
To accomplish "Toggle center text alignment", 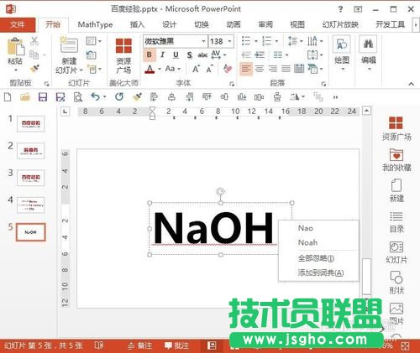I will (260, 69).
